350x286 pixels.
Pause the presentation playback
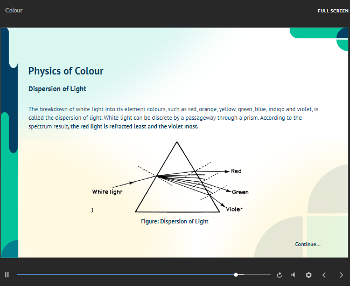pos(6,275)
